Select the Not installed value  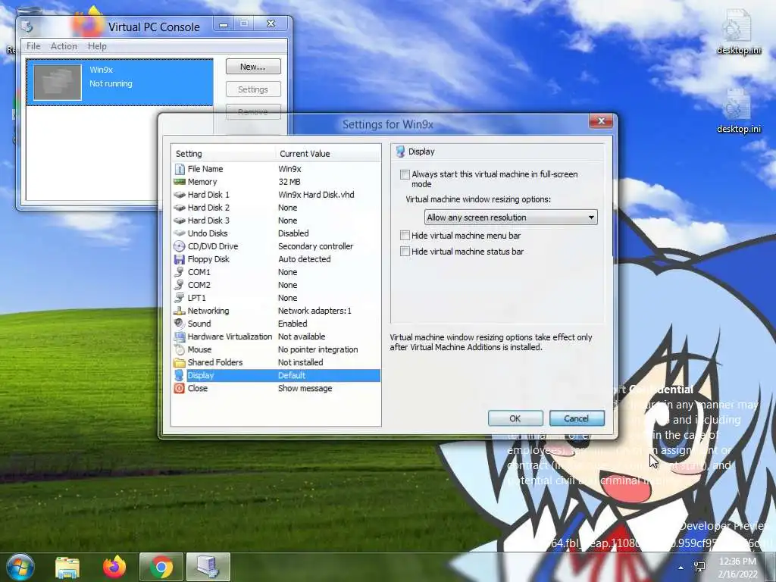tap(300, 362)
